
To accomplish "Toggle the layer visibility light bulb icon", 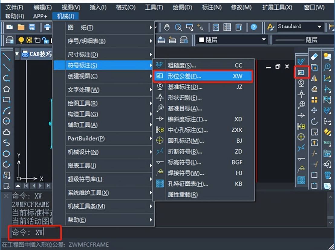I will [21, 40].
